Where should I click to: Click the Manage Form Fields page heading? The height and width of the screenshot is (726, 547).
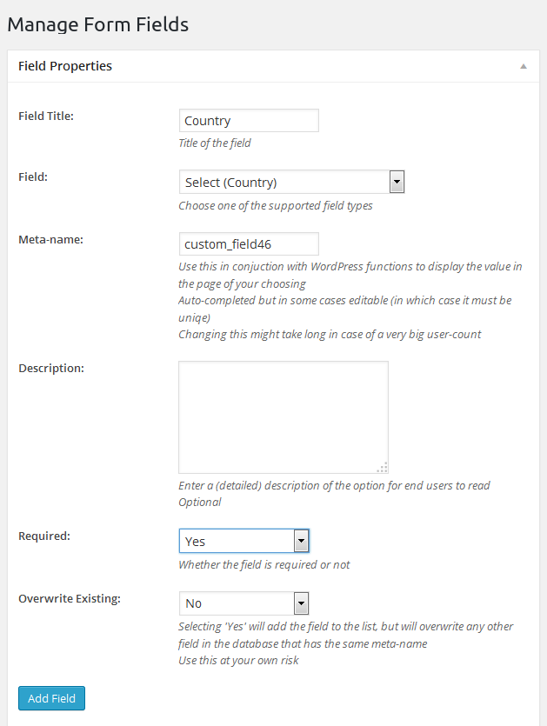(x=97, y=24)
